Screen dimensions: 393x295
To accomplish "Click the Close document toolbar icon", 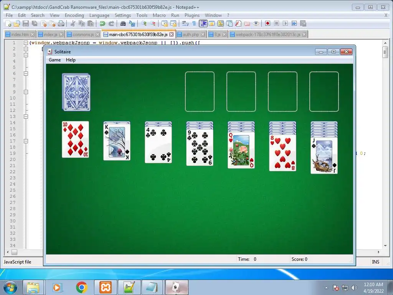I will (43, 23).
